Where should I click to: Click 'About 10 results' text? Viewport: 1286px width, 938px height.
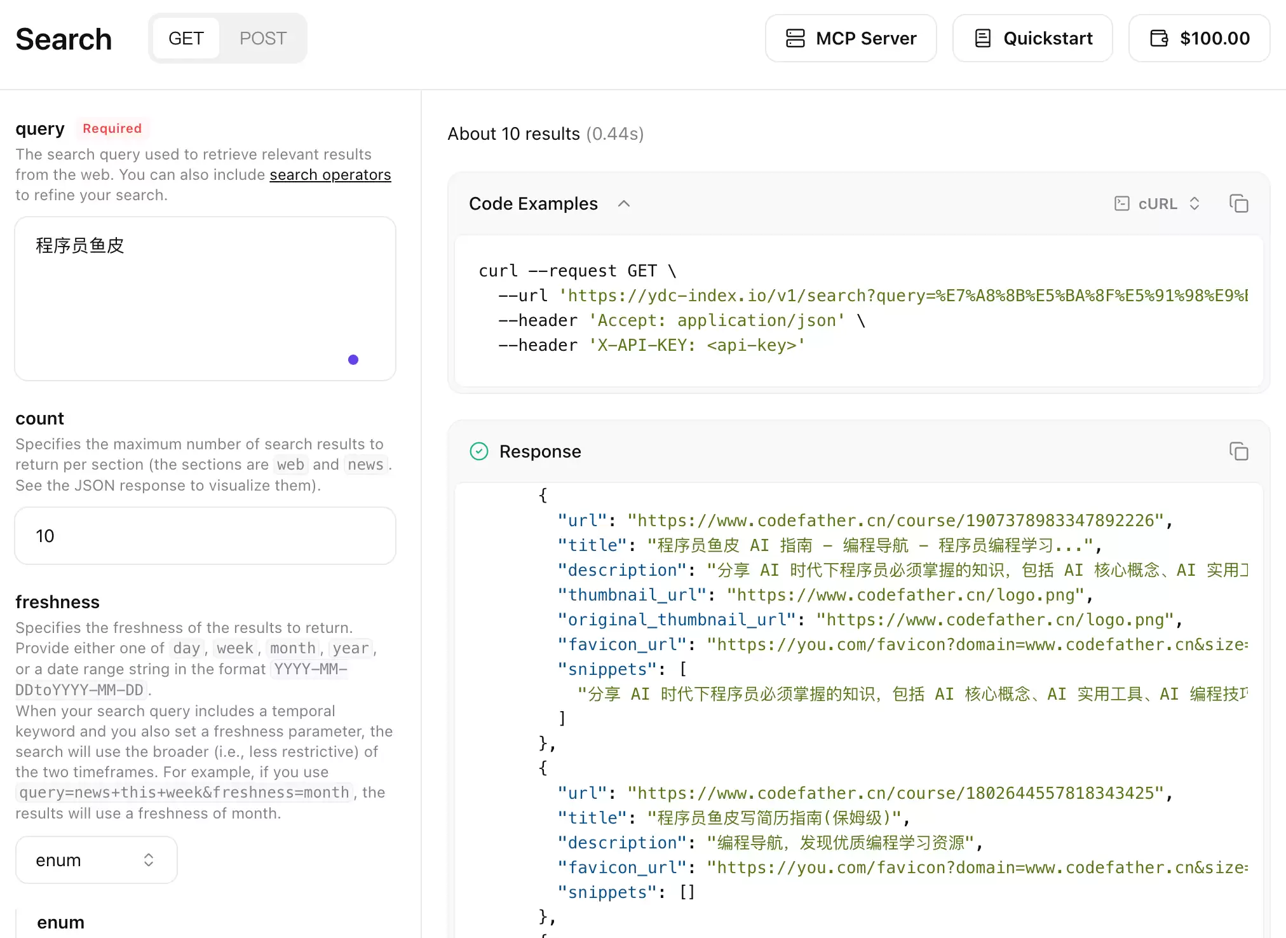tap(513, 134)
